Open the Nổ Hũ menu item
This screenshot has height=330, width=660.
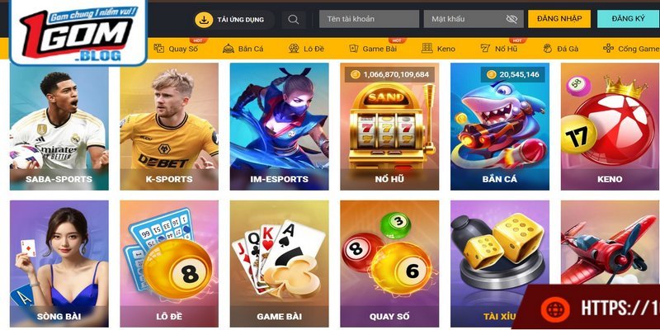coord(500,49)
